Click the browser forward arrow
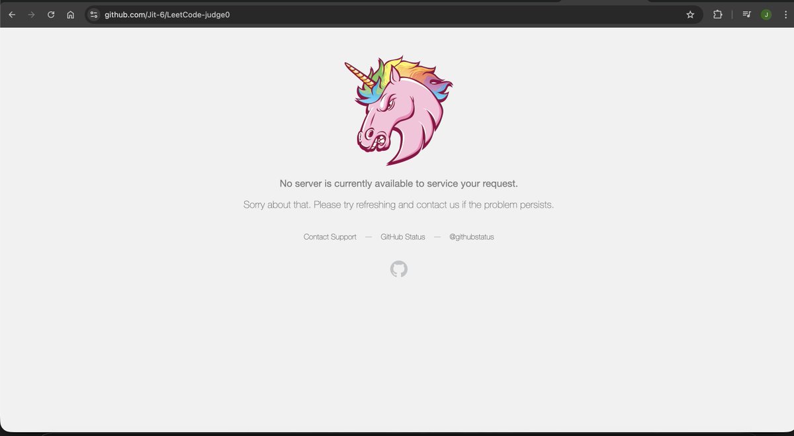This screenshot has width=794, height=436. pos(31,15)
